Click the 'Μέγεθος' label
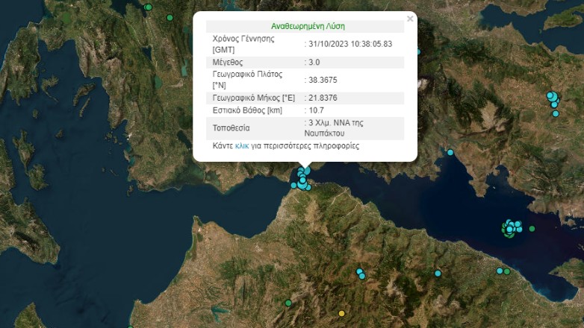The width and height of the screenshot is (584, 328). pyautogui.click(x=228, y=62)
